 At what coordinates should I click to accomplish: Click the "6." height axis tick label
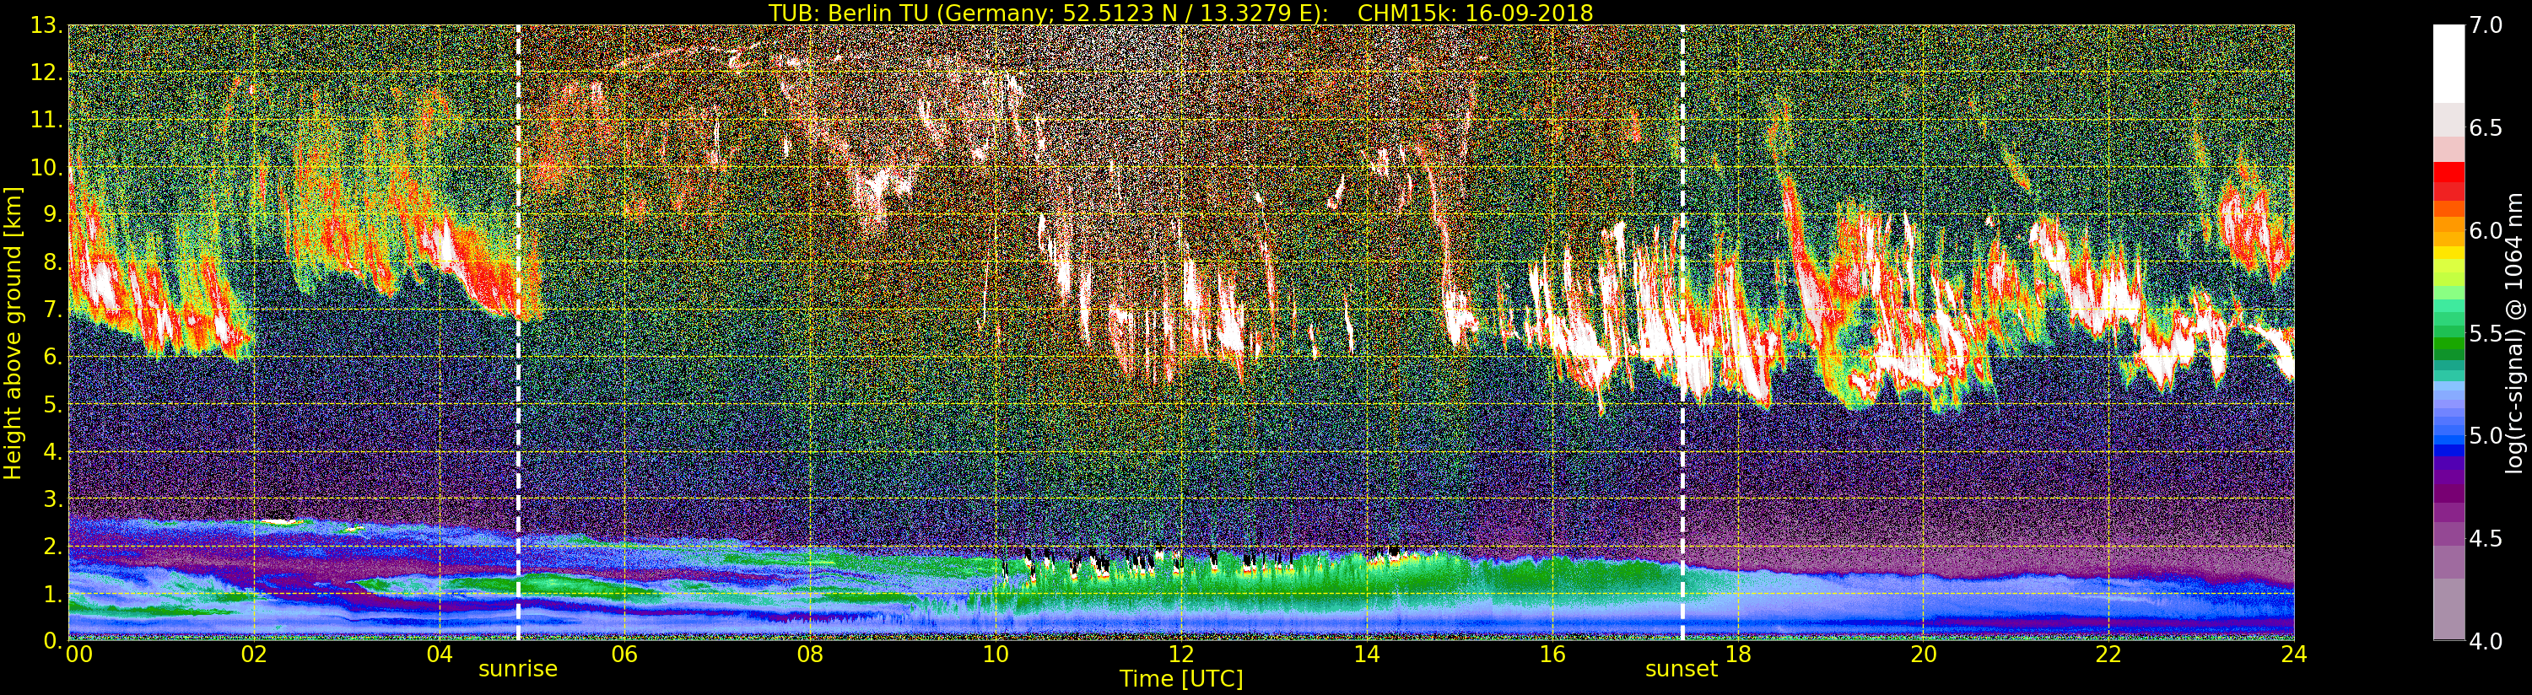[x=52, y=357]
